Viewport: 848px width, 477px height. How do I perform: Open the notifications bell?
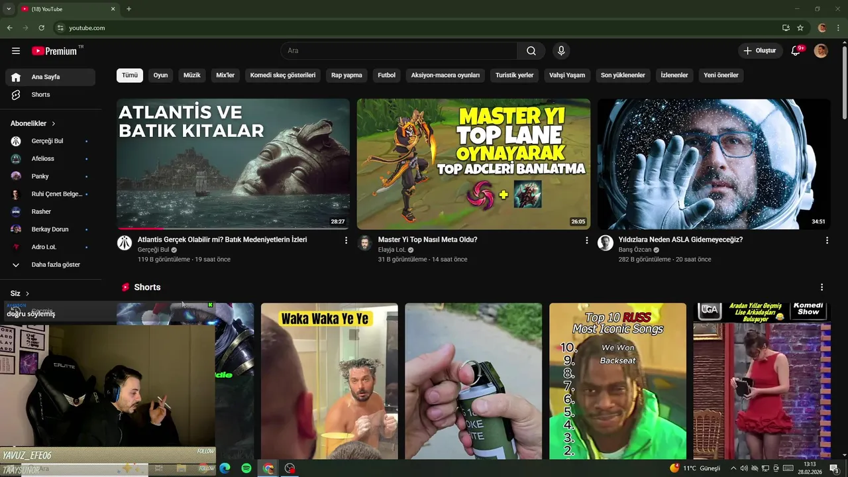coord(796,51)
